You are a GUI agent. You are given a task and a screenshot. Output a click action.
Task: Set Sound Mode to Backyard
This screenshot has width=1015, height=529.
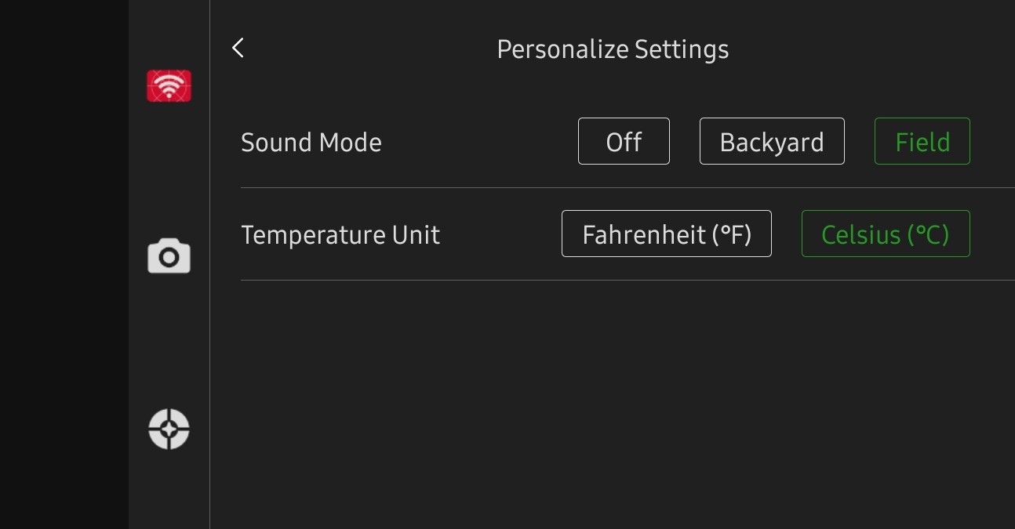772,141
